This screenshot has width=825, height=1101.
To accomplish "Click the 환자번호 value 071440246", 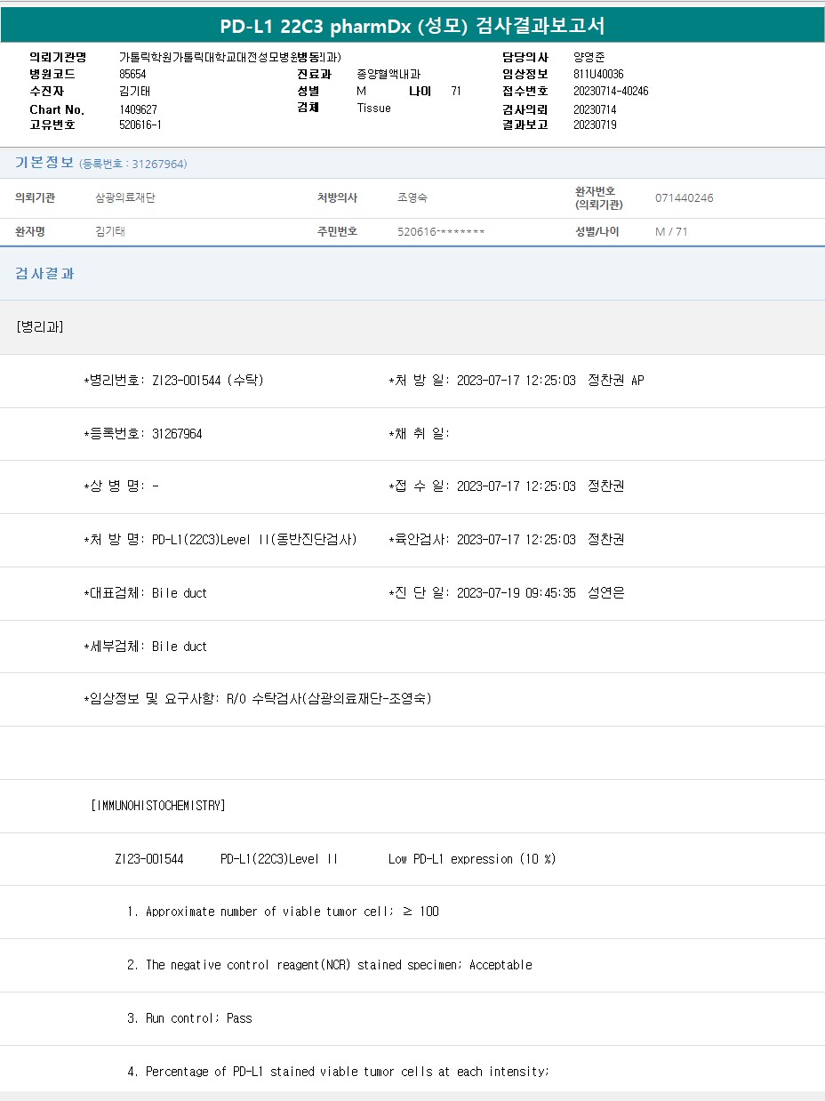I will pos(684,198).
